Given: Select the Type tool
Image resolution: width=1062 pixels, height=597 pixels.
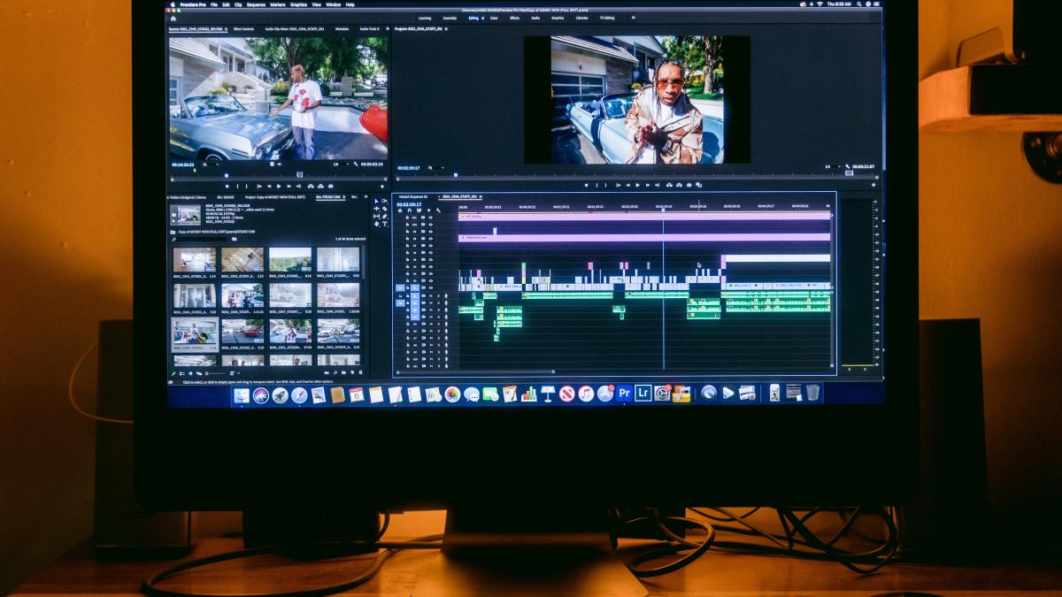Looking at the screenshot, I should 384,224.
